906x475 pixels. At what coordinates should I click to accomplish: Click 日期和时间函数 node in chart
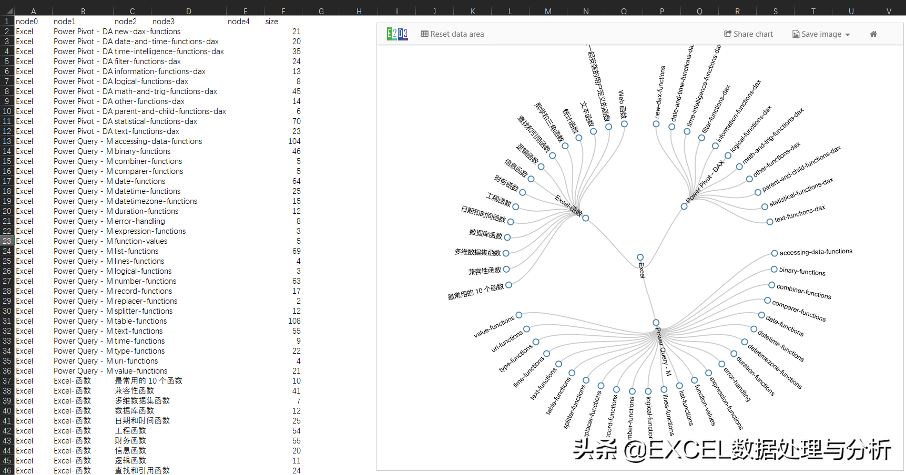pos(511,222)
